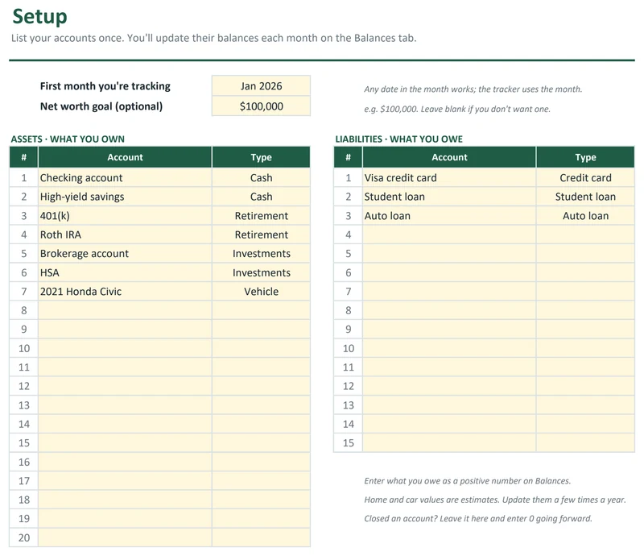Click the LIABILITIES · WHAT YOU OWE heading
The height and width of the screenshot is (556, 644).
coord(398,139)
